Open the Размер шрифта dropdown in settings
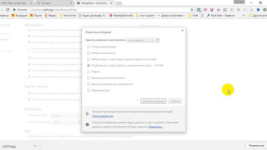Image resolution: width=267 pixels, height=150 pixels. point(65,115)
